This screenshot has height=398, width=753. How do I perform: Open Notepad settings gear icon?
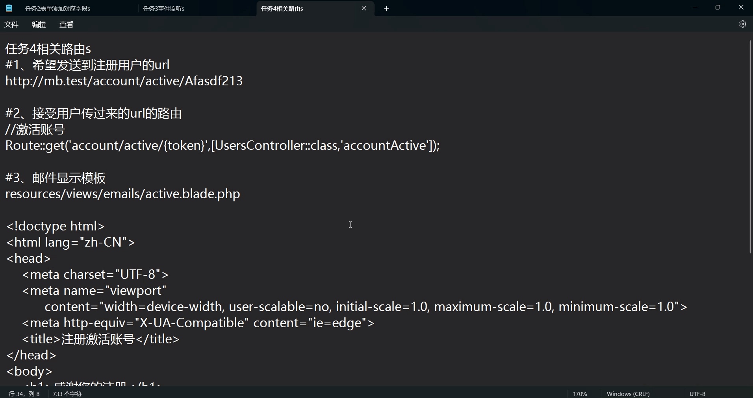(x=742, y=24)
